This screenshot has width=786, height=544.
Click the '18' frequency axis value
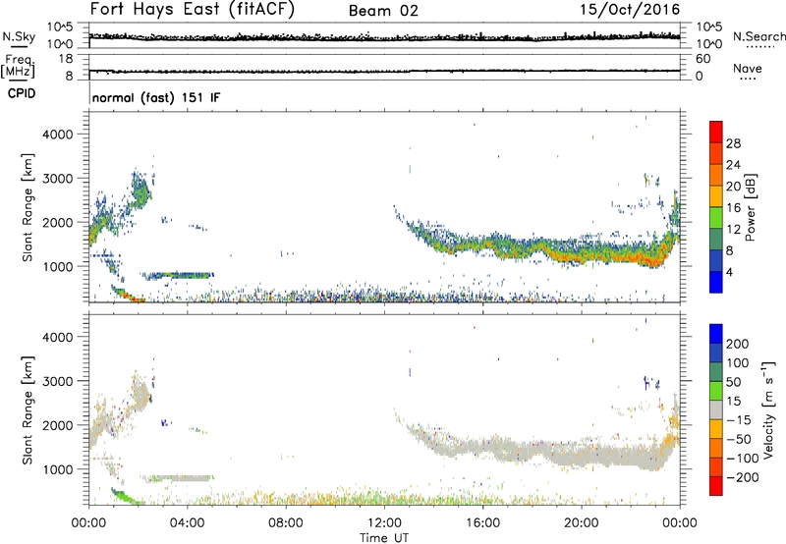66,59
